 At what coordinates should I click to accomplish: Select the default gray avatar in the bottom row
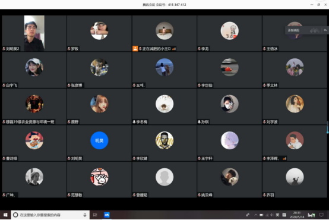[164, 177]
